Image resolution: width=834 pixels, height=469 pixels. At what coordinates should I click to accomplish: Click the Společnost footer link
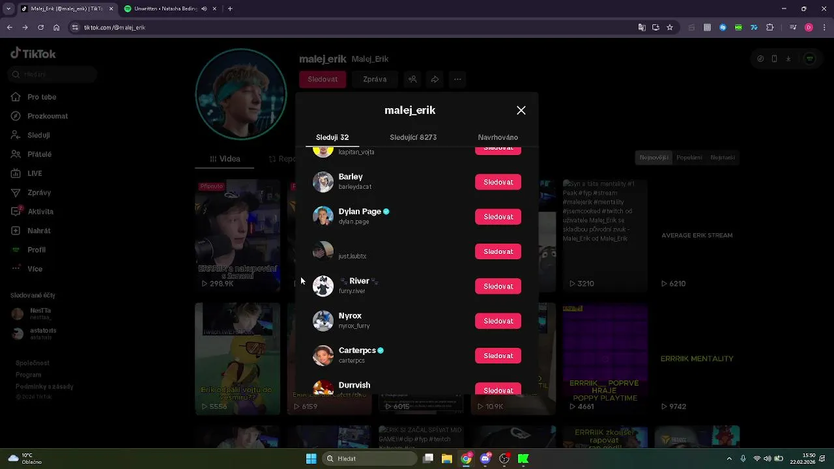(33, 363)
